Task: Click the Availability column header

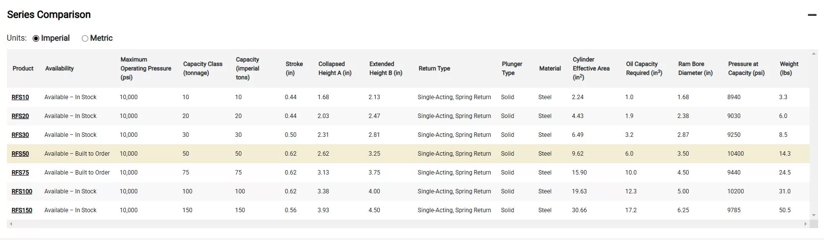Action: [59, 68]
